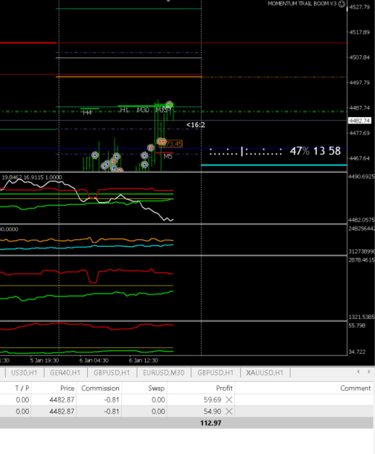
Task: Click the M30 timeframe marker on the chart
Action: click(143, 110)
